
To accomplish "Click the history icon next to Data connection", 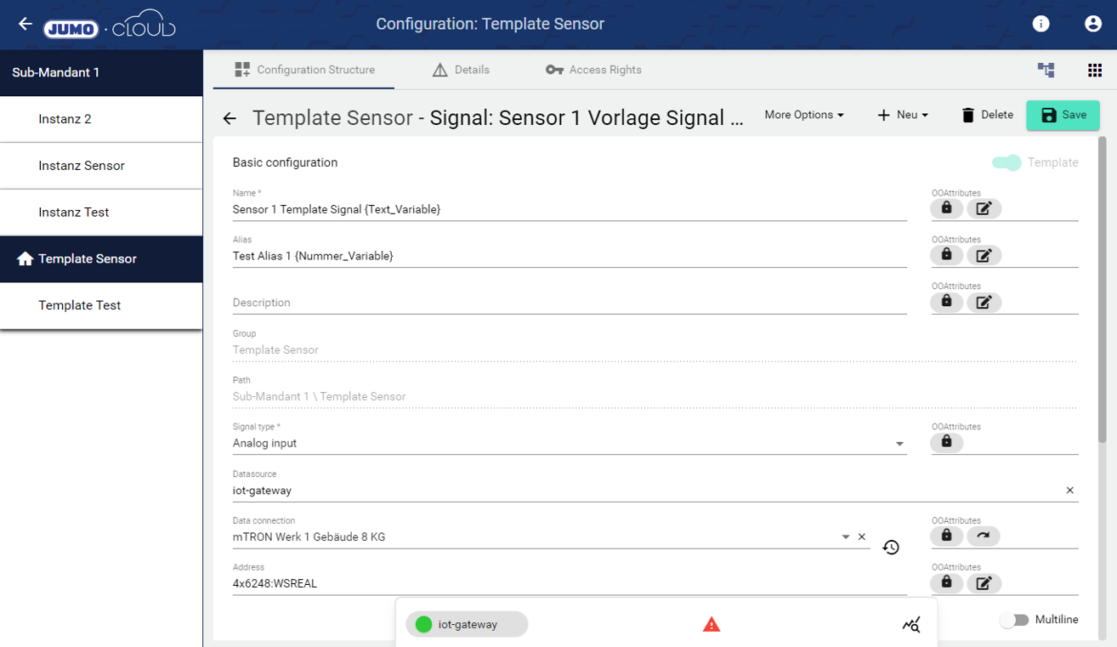I will pyautogui.click(x=891, y=548).
